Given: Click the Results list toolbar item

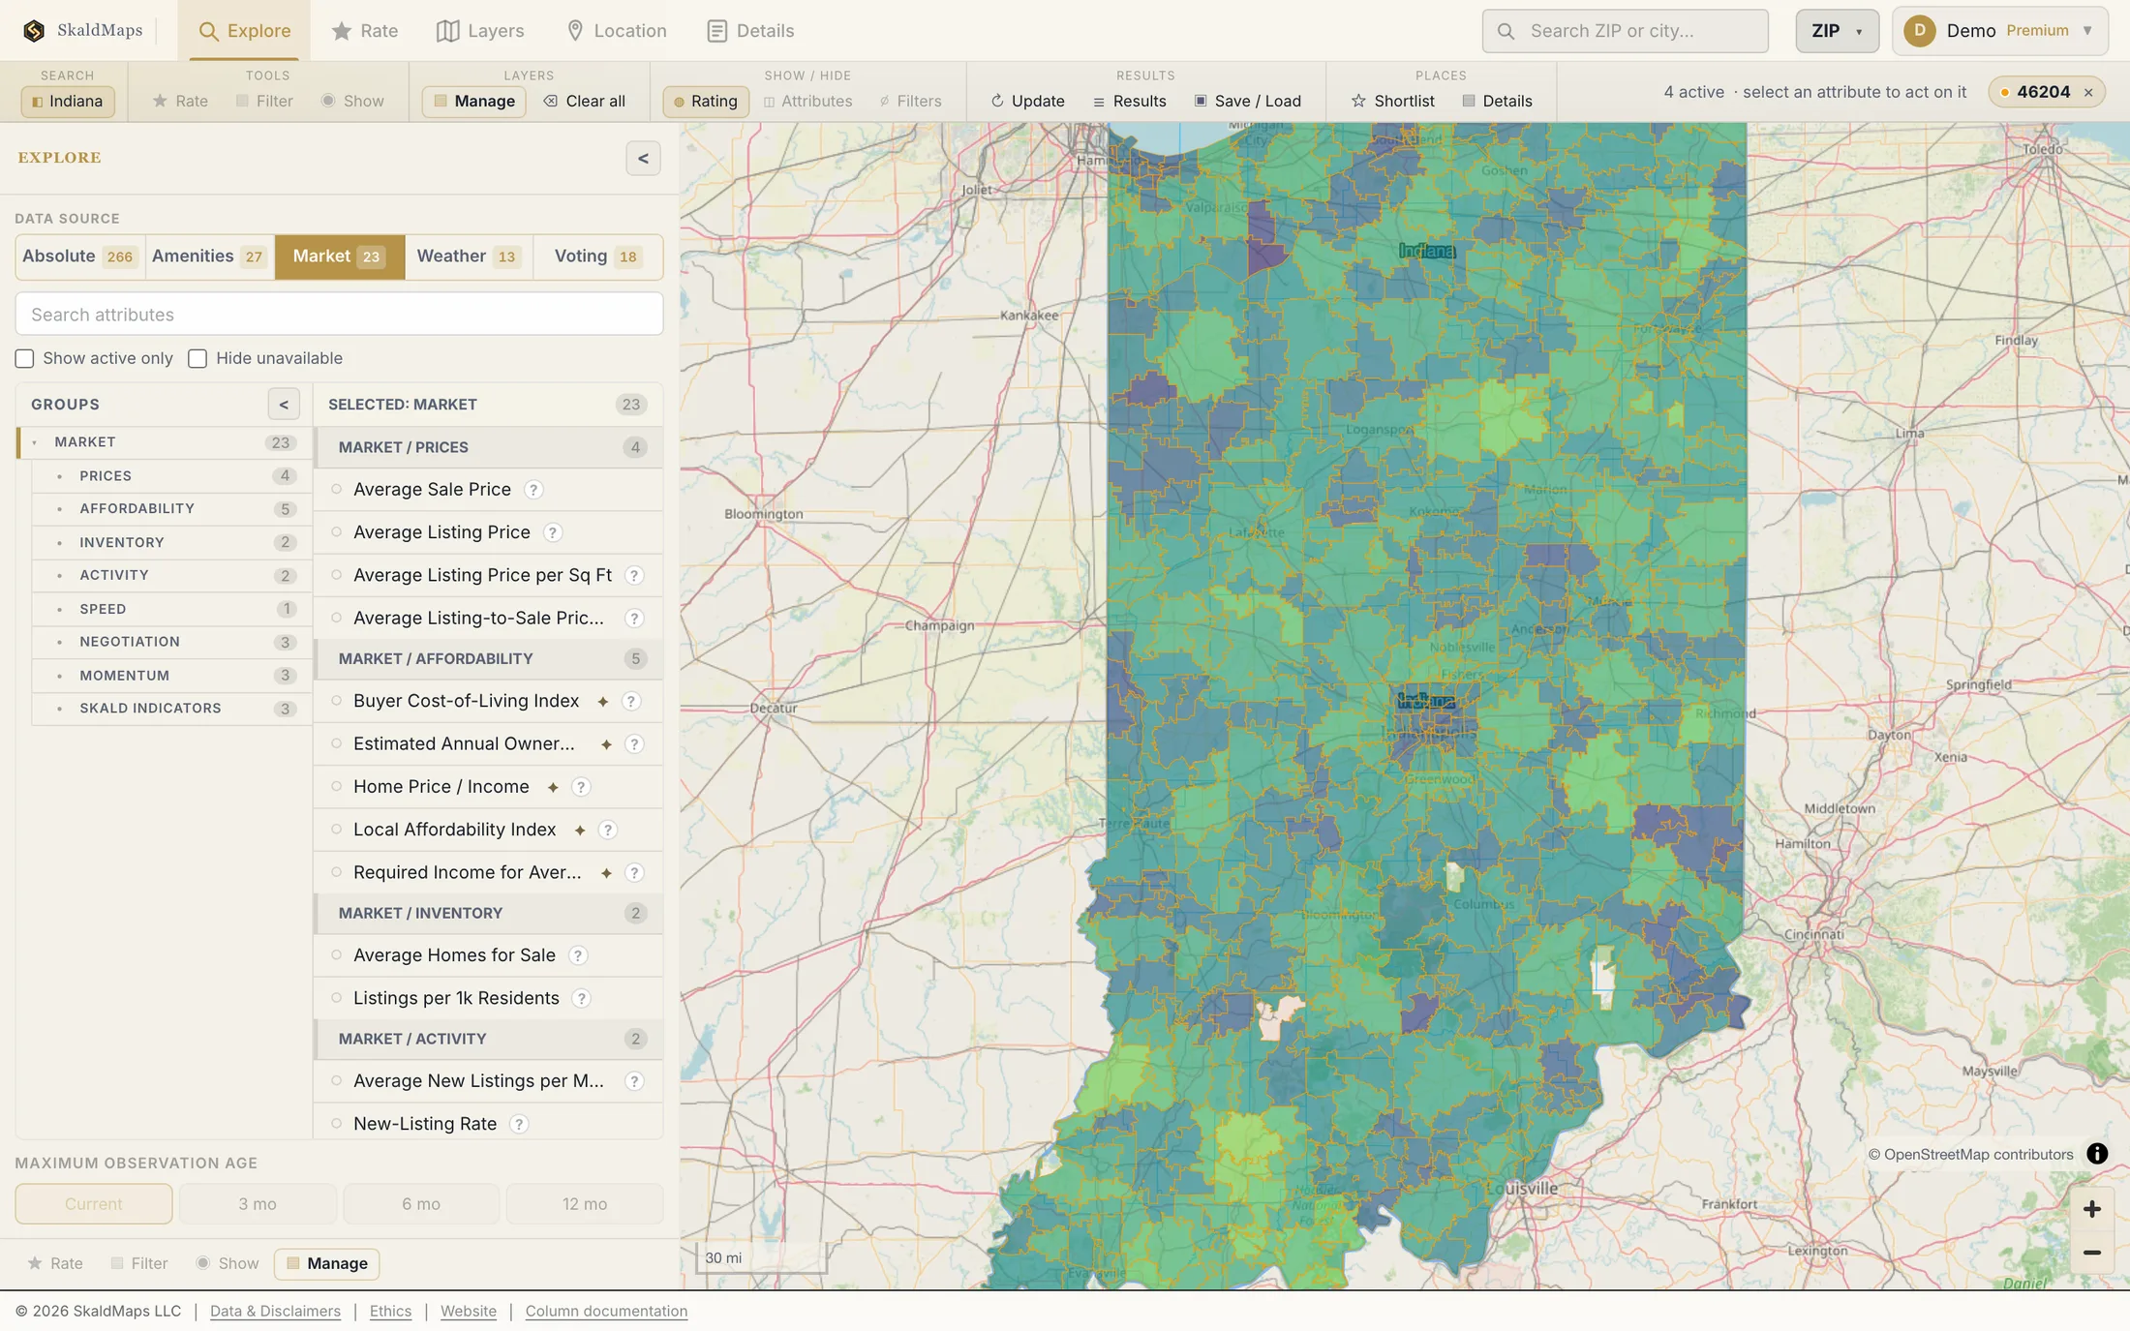Looking at the screenshot, I should tap(1129, 102).
